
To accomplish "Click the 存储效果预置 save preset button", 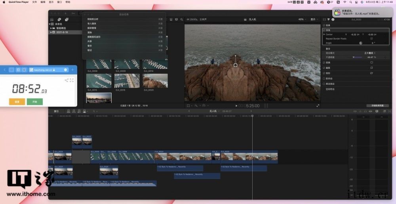I will pyautogui.click(x=377, y=105).
